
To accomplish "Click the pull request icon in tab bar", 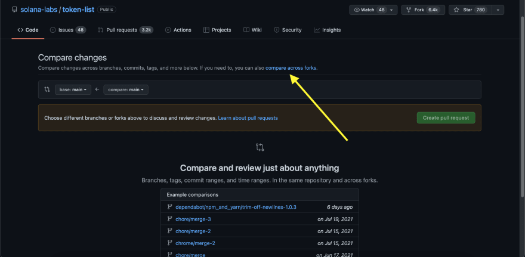I will (100, 30).
